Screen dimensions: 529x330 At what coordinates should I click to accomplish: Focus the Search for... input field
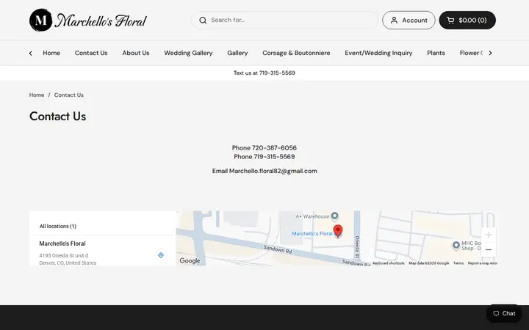pyautogui.click(x=284, y=21)
